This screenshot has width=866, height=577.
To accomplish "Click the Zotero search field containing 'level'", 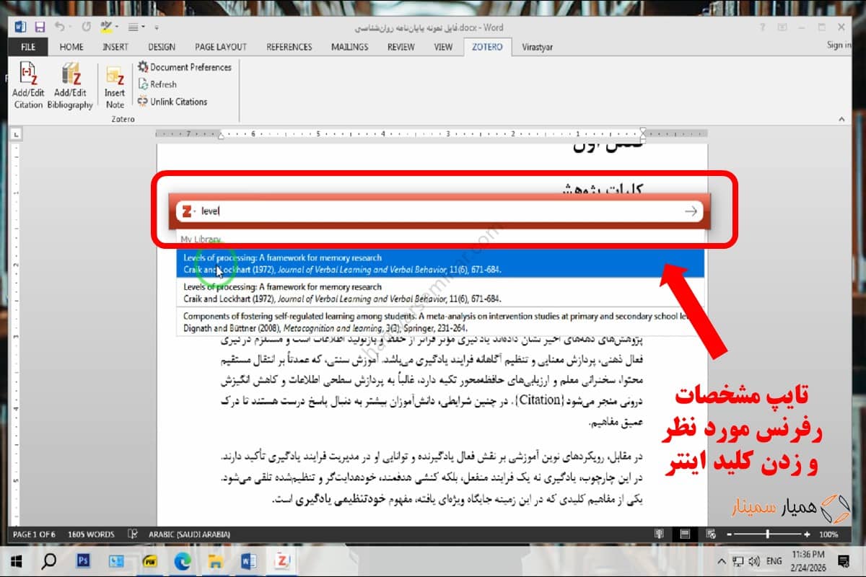I will 440,211.
